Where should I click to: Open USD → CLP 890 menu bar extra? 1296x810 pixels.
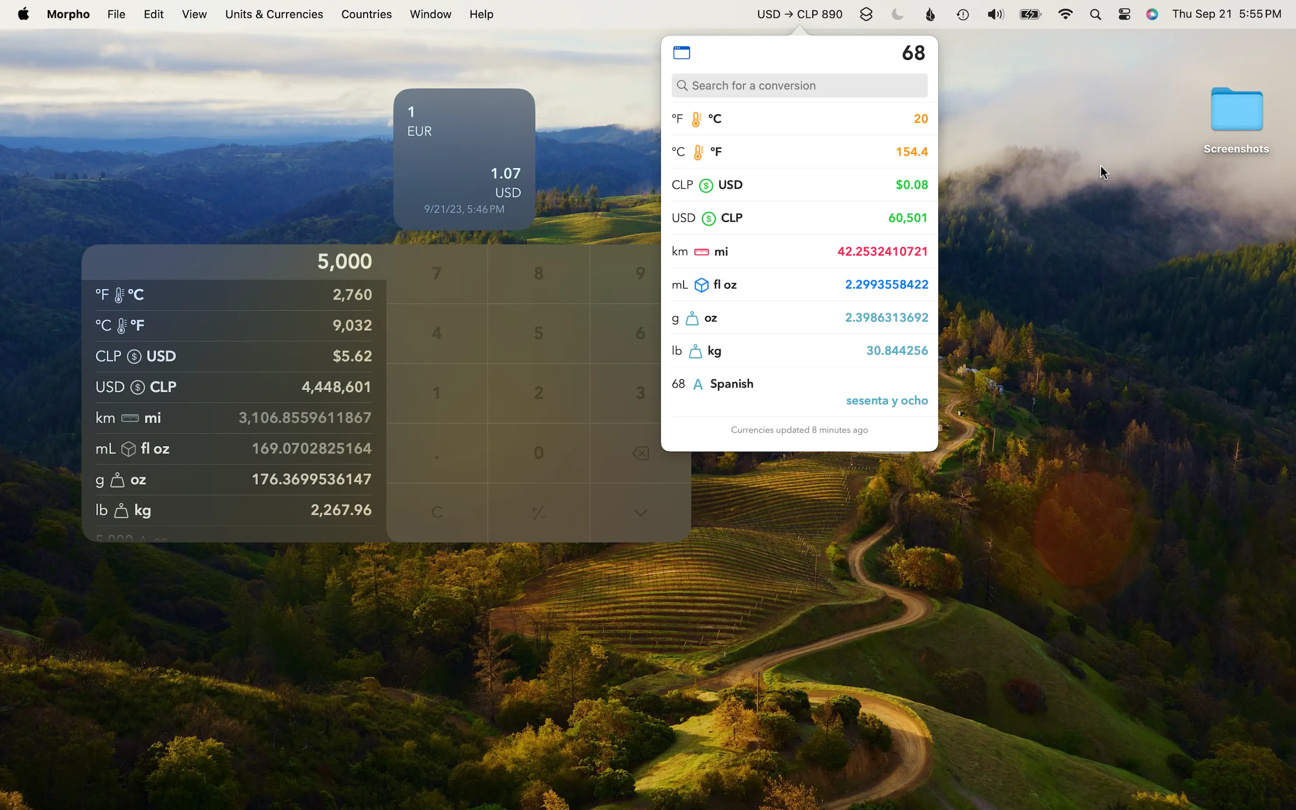(799, 14)
